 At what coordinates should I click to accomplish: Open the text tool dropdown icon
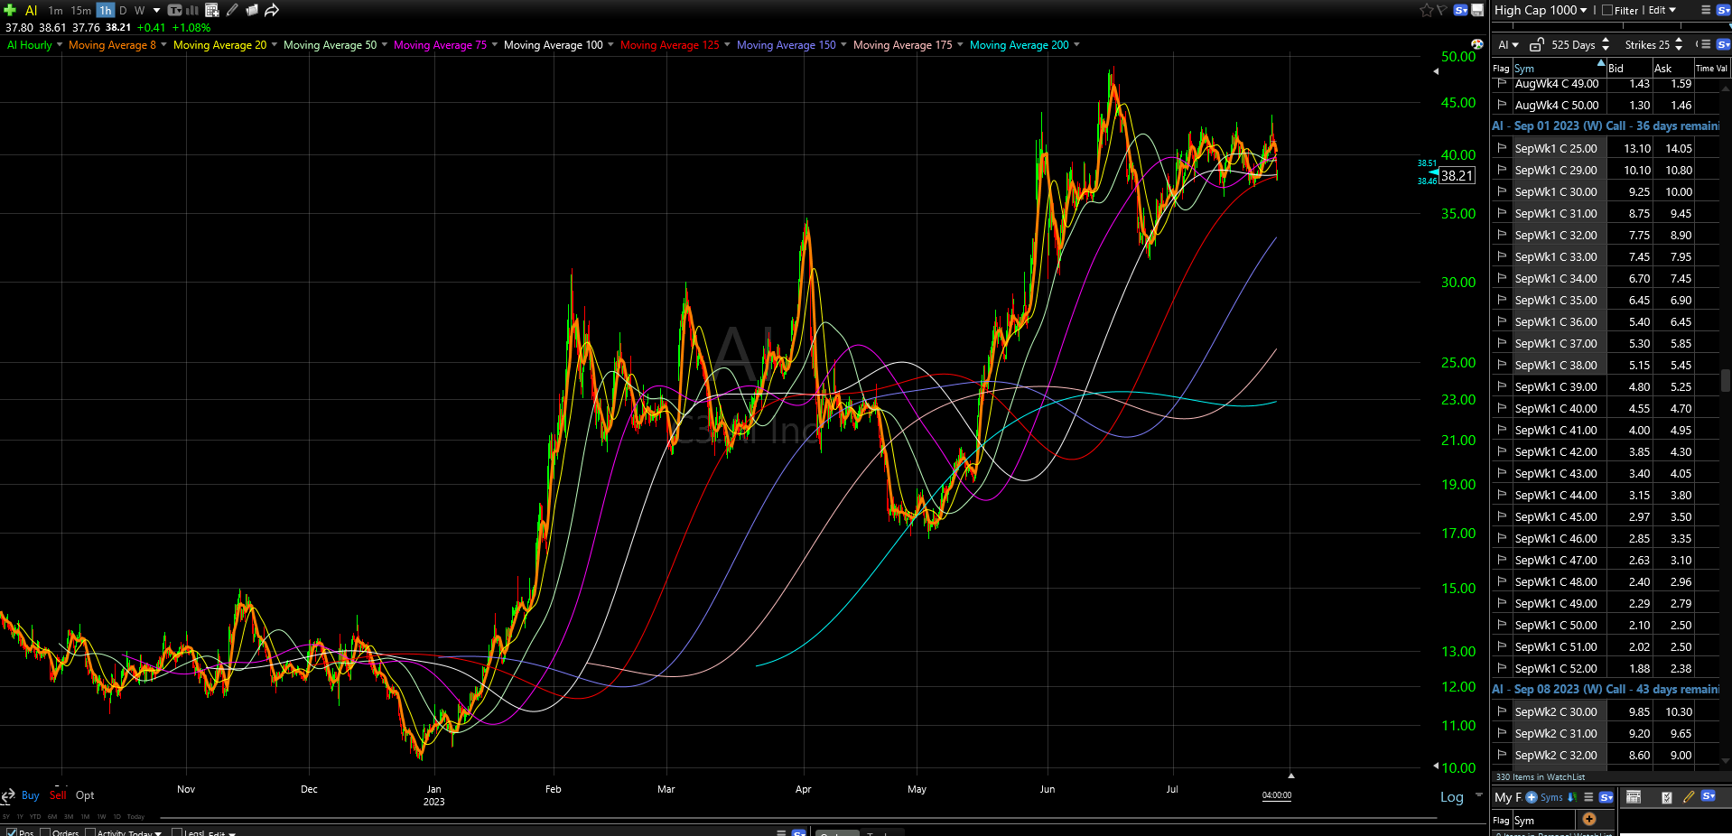point(175,10)
